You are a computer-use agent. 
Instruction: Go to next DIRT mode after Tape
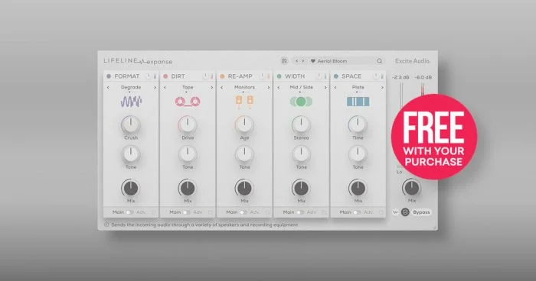[x=211, y=88]
